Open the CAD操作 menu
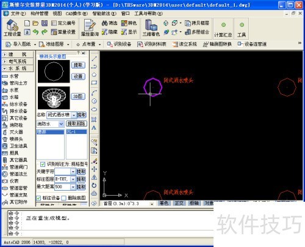 77,13
